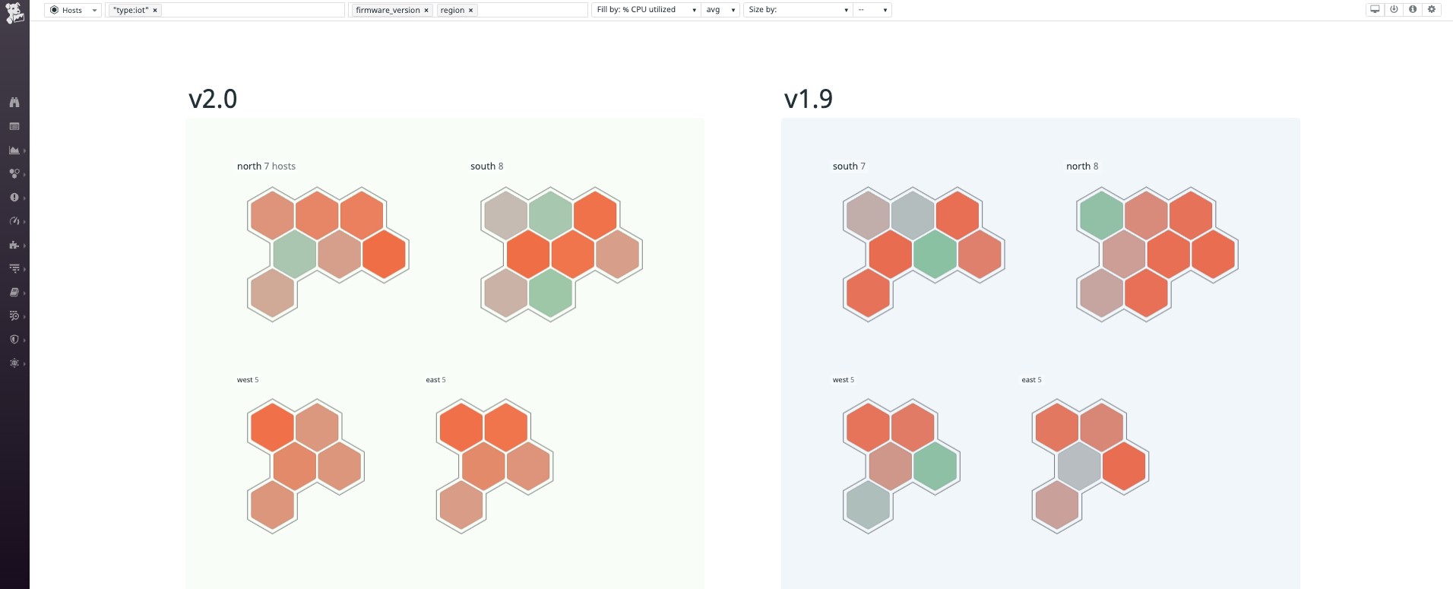The width and height of the screenshot is (1453, 589).
Task: Click the info icon in top-right toolbar
Action: (x=1413, y=10)
